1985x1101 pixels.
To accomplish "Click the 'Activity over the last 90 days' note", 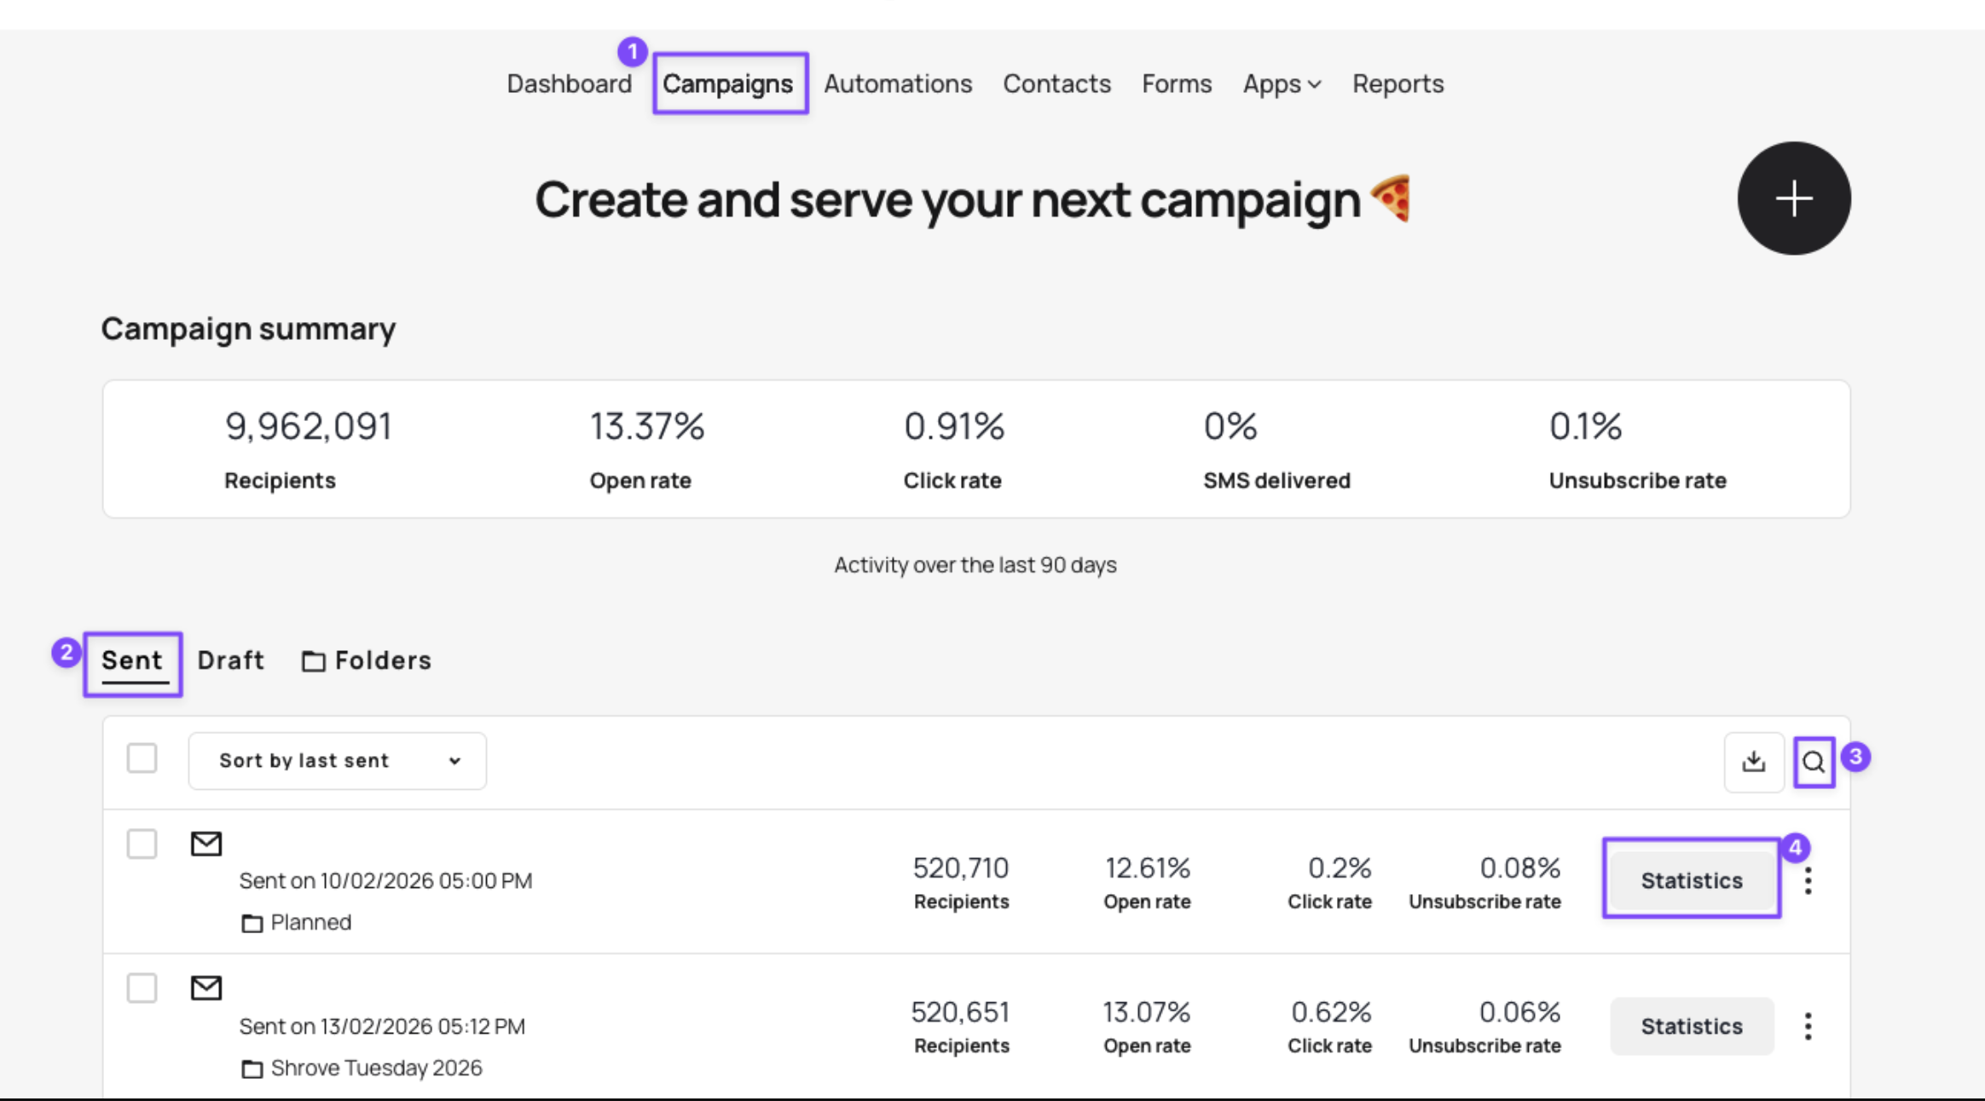I will point(975,565).
